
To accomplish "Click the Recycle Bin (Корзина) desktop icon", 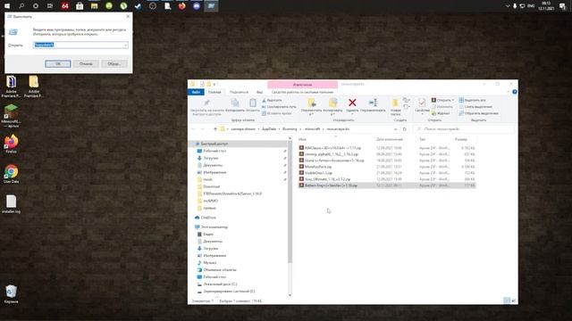I will coord(11,294).
